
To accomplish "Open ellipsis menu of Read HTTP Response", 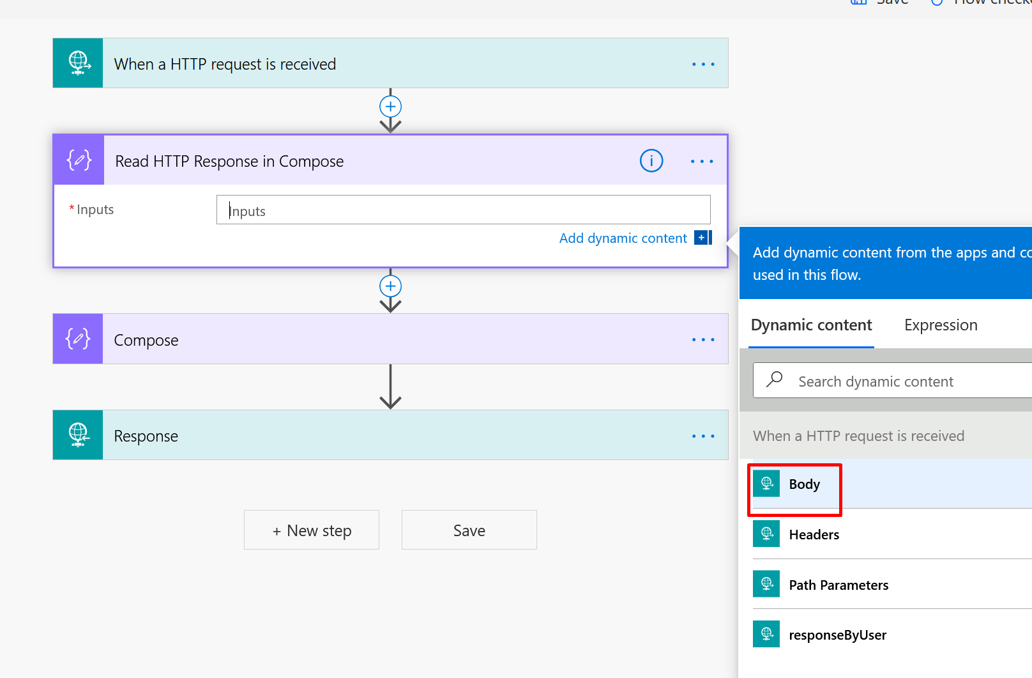I will (x=702, y=161).
